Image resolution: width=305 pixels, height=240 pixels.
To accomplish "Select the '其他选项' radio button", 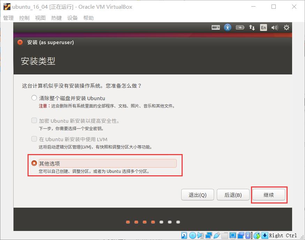I will (34, 163).
